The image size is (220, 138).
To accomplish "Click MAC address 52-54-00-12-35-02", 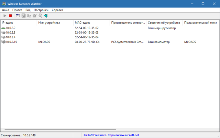I will point(87,28).
